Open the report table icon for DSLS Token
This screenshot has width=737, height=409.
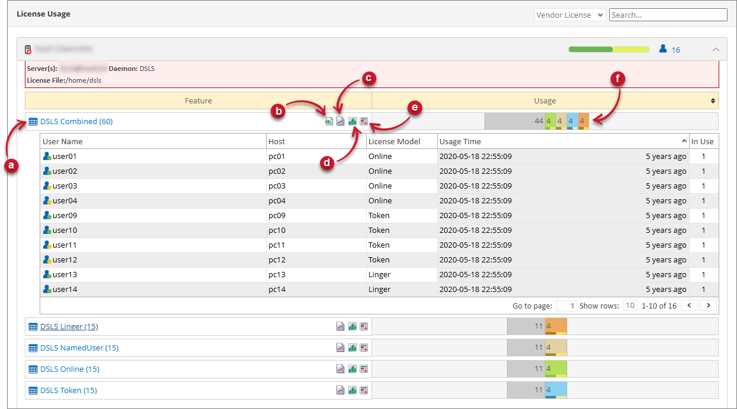364,390
